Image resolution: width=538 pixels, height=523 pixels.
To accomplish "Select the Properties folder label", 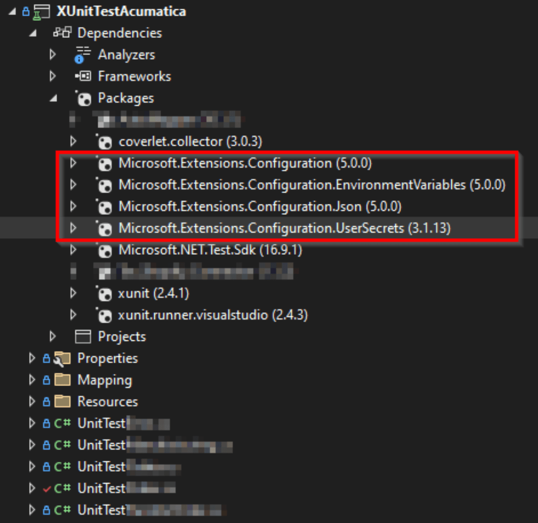I will [x=107, y=358].
